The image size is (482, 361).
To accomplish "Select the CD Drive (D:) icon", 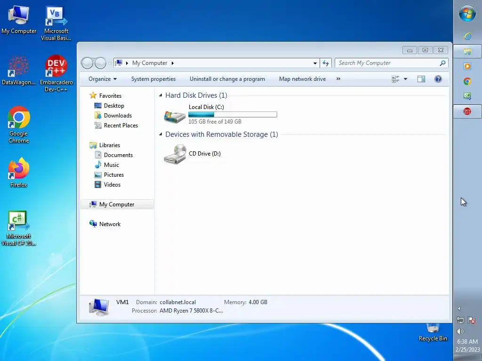I will click(x=175, y=154).
